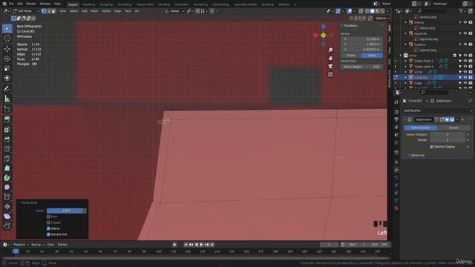The width and height of the screenshot is (475, 267).
Task: Select the Rip Region tool
Action: (x=7, y=225)
